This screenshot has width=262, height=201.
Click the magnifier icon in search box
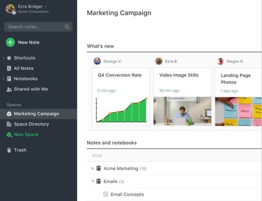[67, 27]
